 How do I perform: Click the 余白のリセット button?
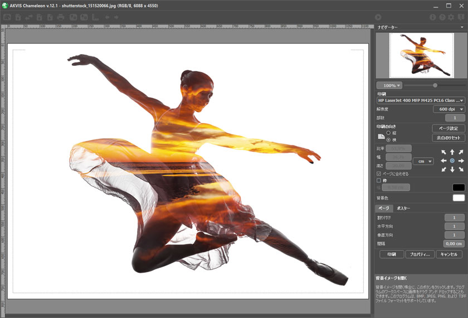click(448, 138)
